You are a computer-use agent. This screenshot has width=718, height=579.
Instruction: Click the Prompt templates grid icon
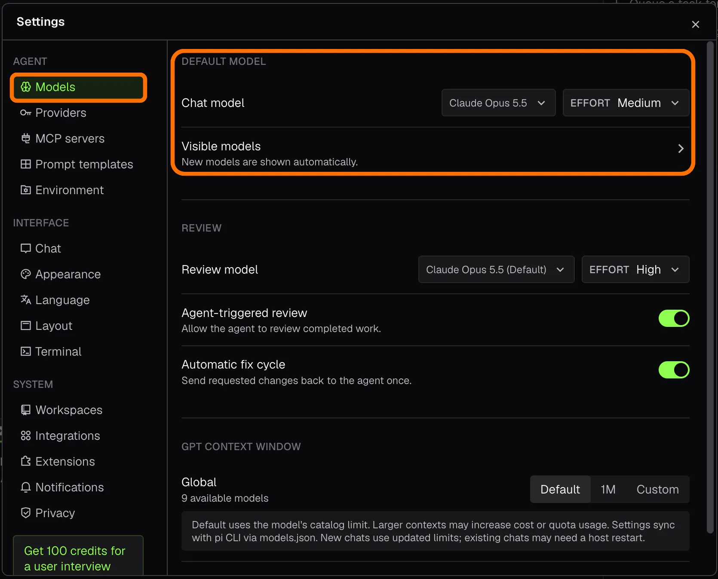26,164
